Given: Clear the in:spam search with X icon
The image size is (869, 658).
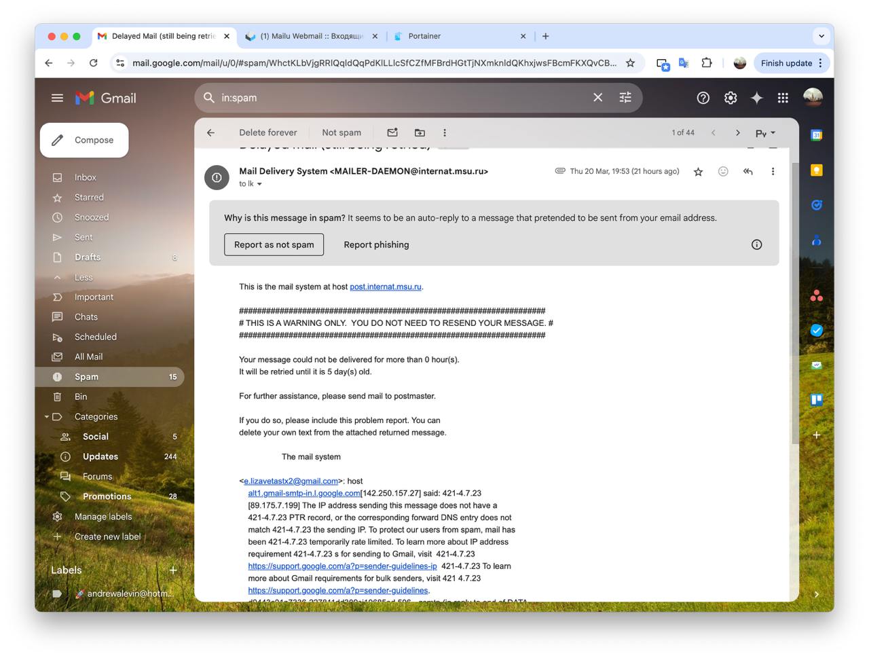Looking at the screenshot, I should pyautogui.click(x=597, y=98).
